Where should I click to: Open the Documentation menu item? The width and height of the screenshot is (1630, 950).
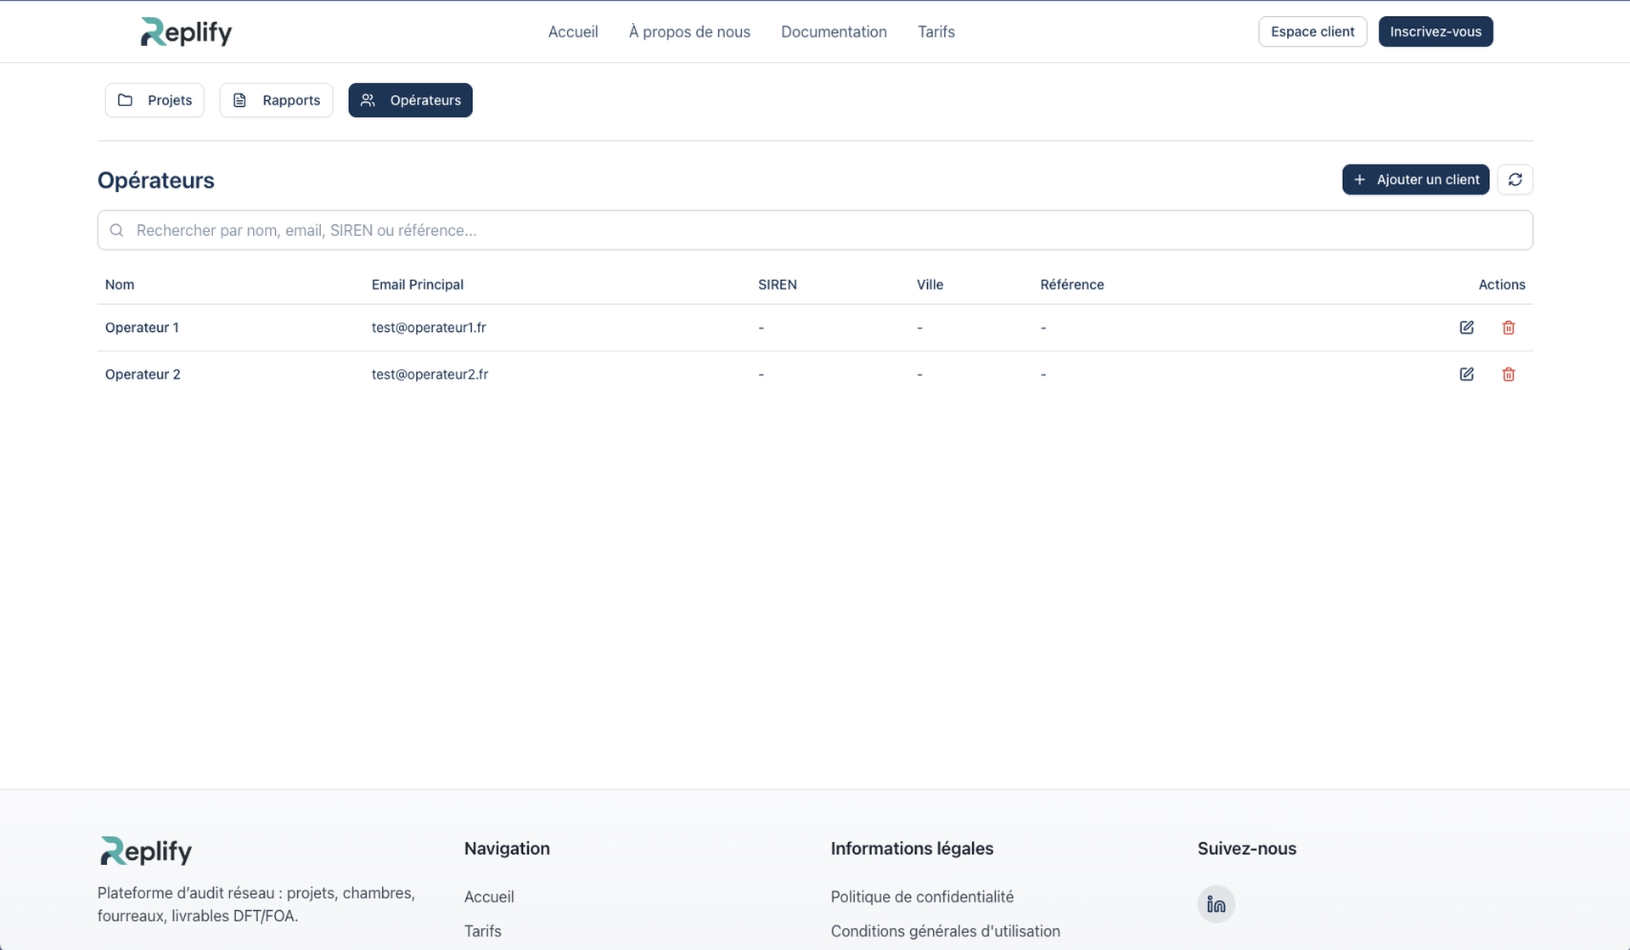834,31
